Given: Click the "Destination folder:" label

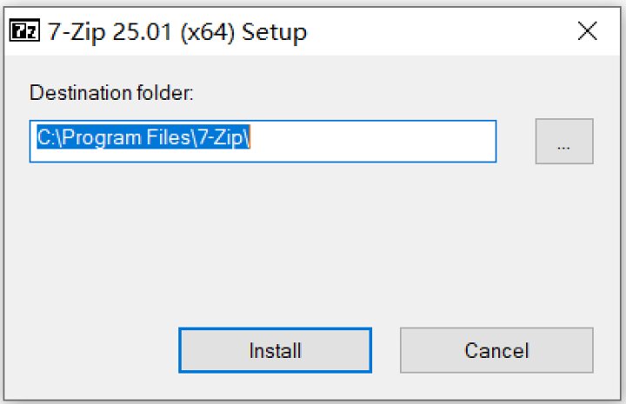Looking at the screenshot, I should (110, 92).
